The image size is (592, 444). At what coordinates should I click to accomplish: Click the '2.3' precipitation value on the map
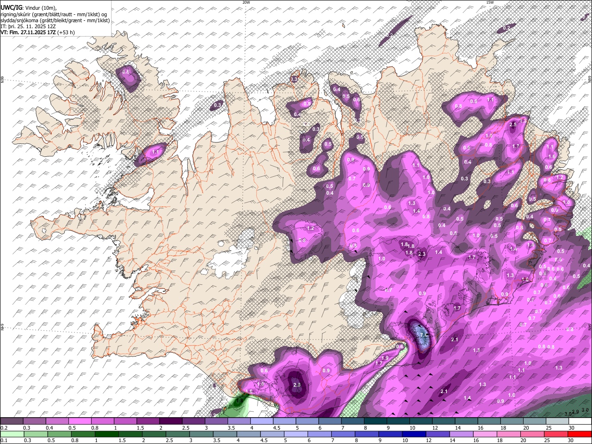point(422,254)
